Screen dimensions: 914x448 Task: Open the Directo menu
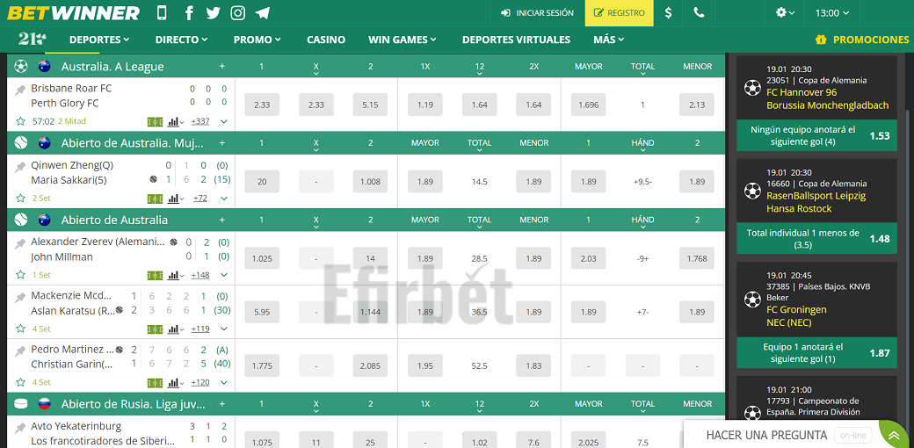point(181,40)
